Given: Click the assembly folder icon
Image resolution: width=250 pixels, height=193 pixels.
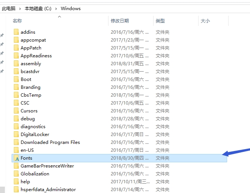Looking at the screenshot, I should coord(16,64).
